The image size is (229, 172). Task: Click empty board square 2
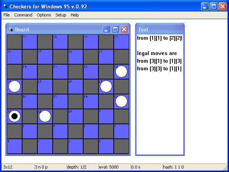coord(76,146)
